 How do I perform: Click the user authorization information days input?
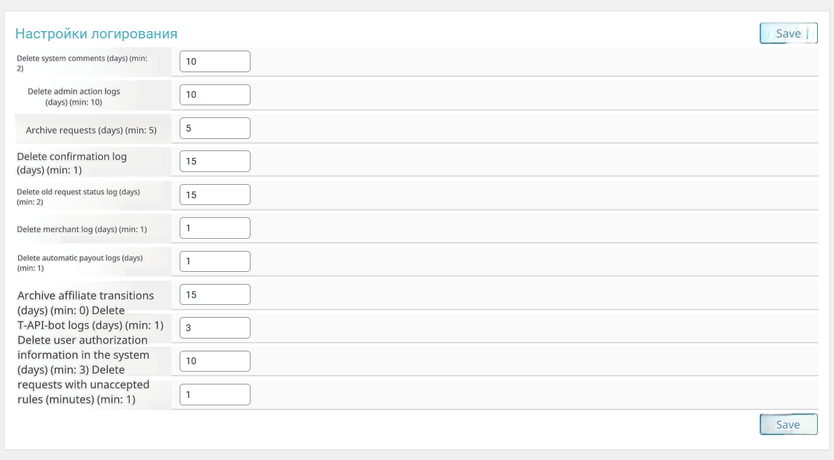215,361
